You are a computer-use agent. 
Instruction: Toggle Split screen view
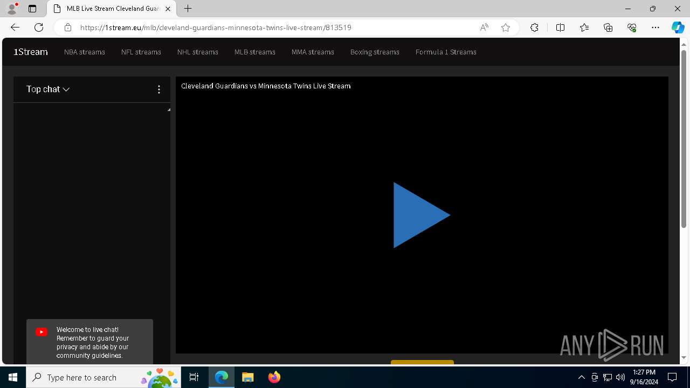click(x=560, y=27)
